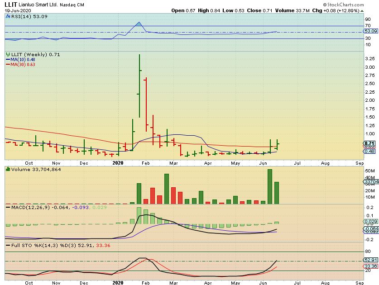Image resolution: width=379 pixels, height=285 pixels.
Task: Click the 2020 year label on price chart axis
Action: click(118, 162)
